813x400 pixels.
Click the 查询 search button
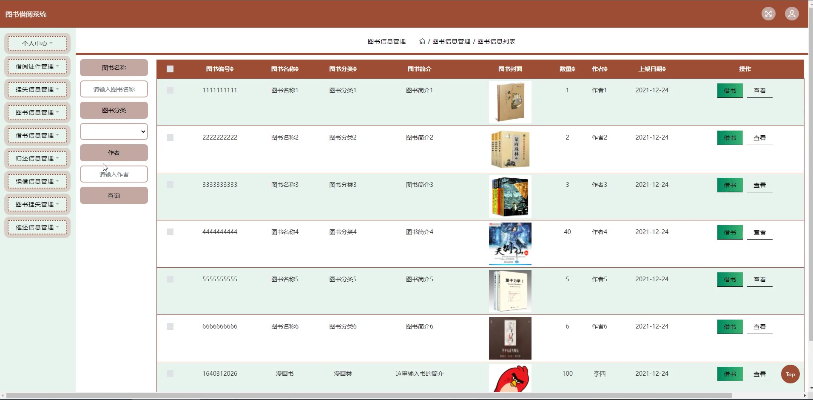pos(114,196)
